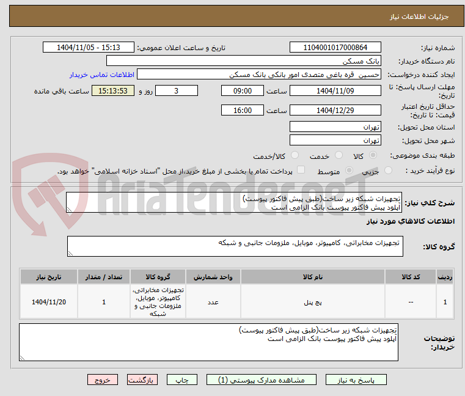Click resize handle of توضیحات خریدار box
Image resolution: width=465 pixels, height=396 pixels.
pyautogui.click(x=22, y=358)
